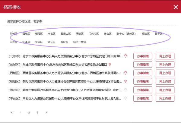Click the grey location pin for 海淀区 row

(x=125, y=90)
